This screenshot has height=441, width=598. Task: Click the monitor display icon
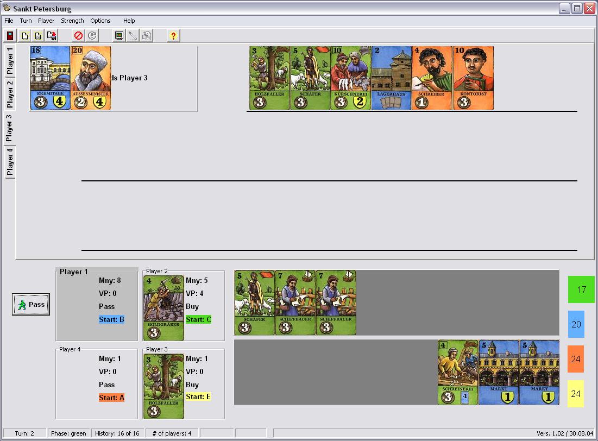(x=119, y=36)
